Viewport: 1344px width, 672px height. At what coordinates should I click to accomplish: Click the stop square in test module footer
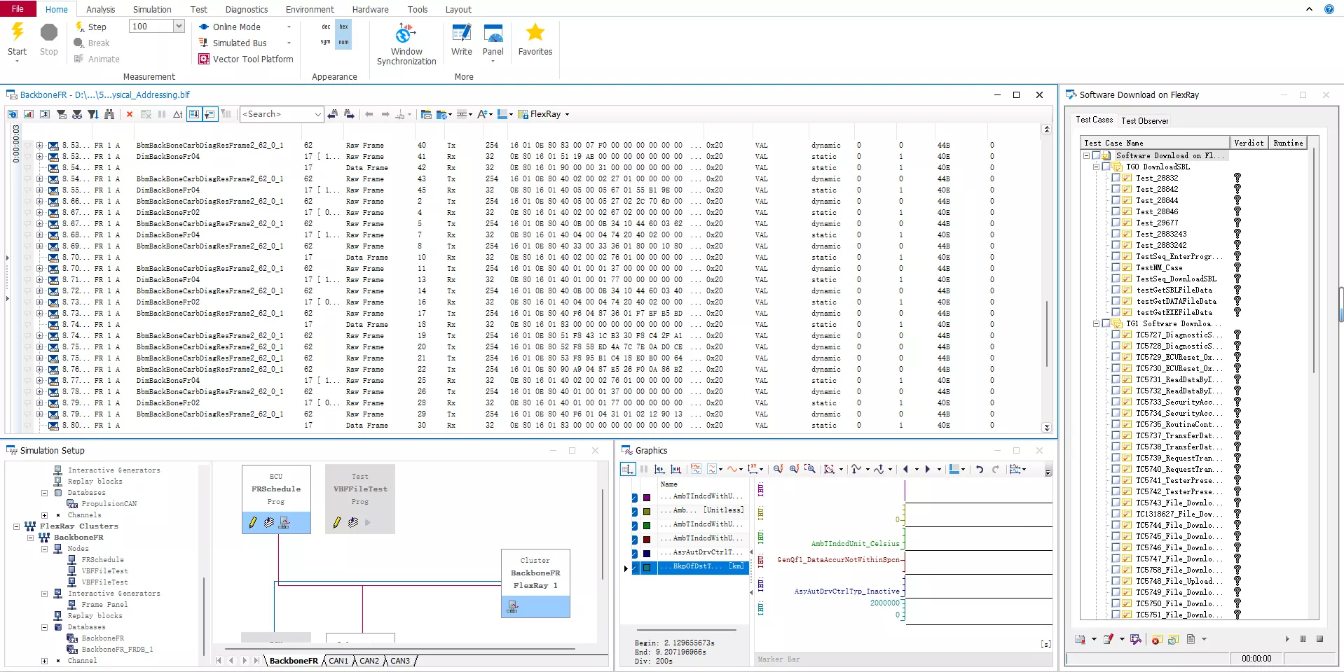1319,638
